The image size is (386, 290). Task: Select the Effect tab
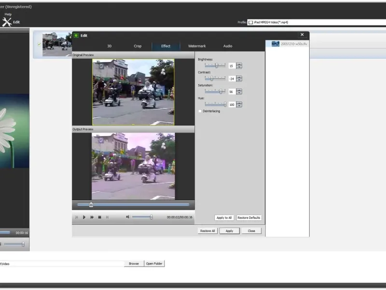pos(165,46)
